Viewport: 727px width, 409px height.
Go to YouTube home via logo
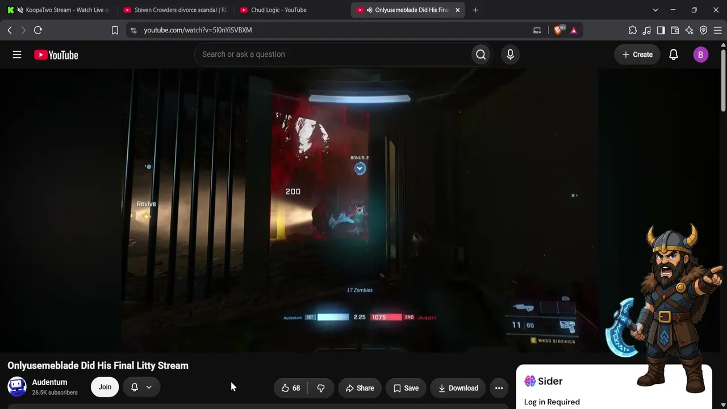[x=56, y=55]
